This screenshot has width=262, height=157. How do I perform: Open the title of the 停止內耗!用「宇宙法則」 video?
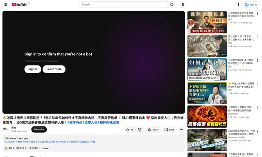[x=242, y=38]
